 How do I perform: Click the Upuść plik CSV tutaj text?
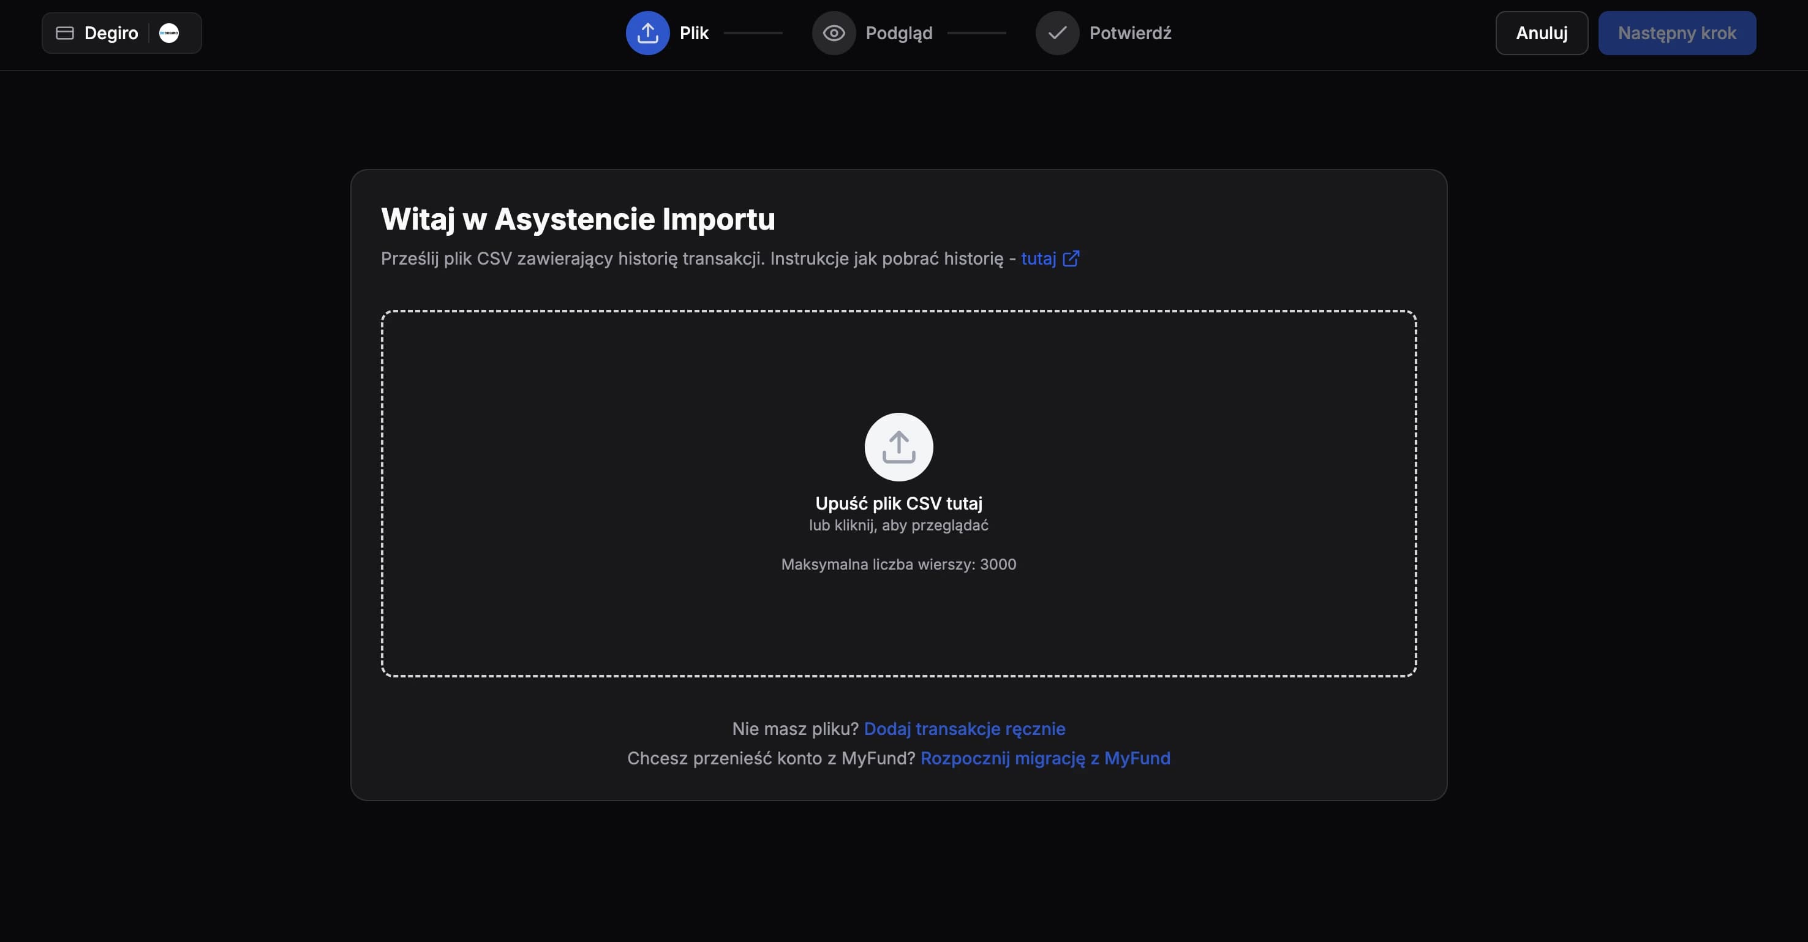898,503
